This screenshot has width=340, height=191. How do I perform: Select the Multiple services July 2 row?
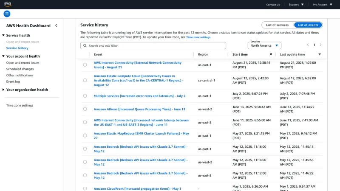(85, 96)
